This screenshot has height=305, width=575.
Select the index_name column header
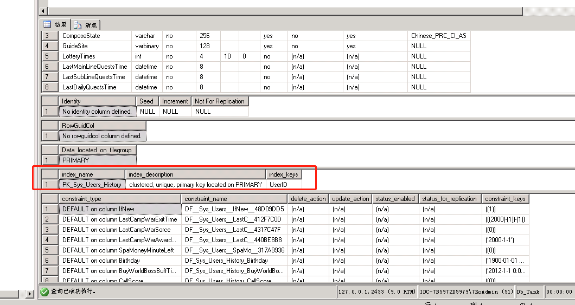tap(92, 174)
